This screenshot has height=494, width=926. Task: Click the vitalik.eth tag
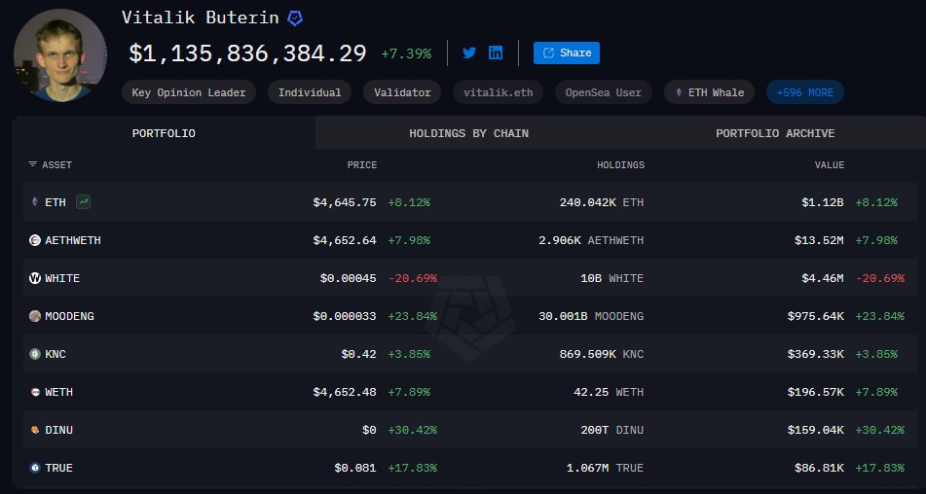(x=498, y=92)
